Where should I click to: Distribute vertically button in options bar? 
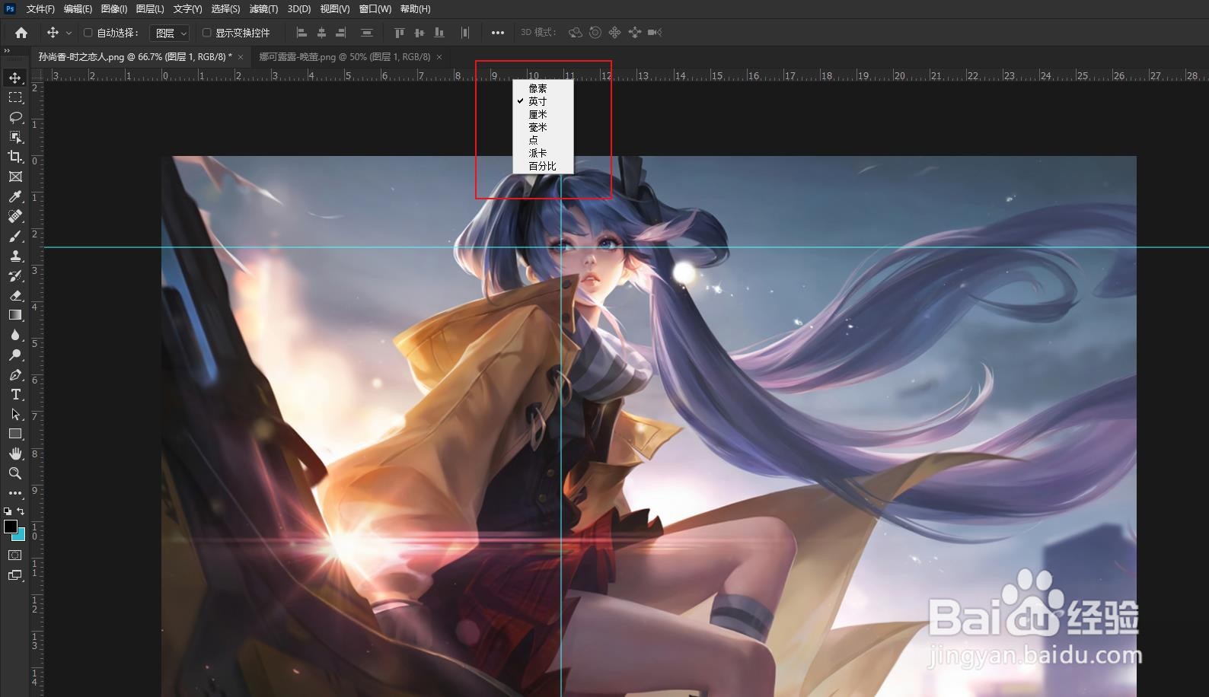[367, 33]
